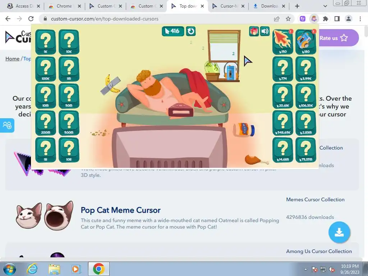Screen dimensions: 368x276
Task: Open the blue users side tab
Action: click(7, 125)
